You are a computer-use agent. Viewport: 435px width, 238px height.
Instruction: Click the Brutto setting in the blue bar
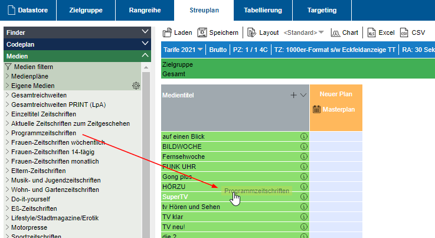pos(218,50)
